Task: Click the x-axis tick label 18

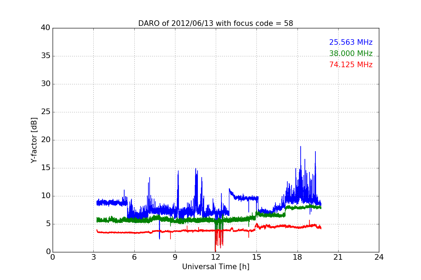Action: coord(298,257)
